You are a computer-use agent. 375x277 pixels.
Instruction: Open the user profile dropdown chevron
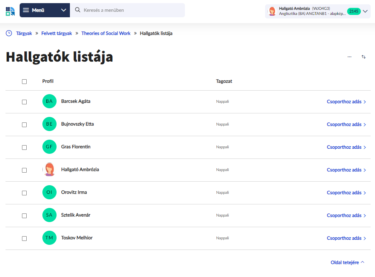pos(366,11)
